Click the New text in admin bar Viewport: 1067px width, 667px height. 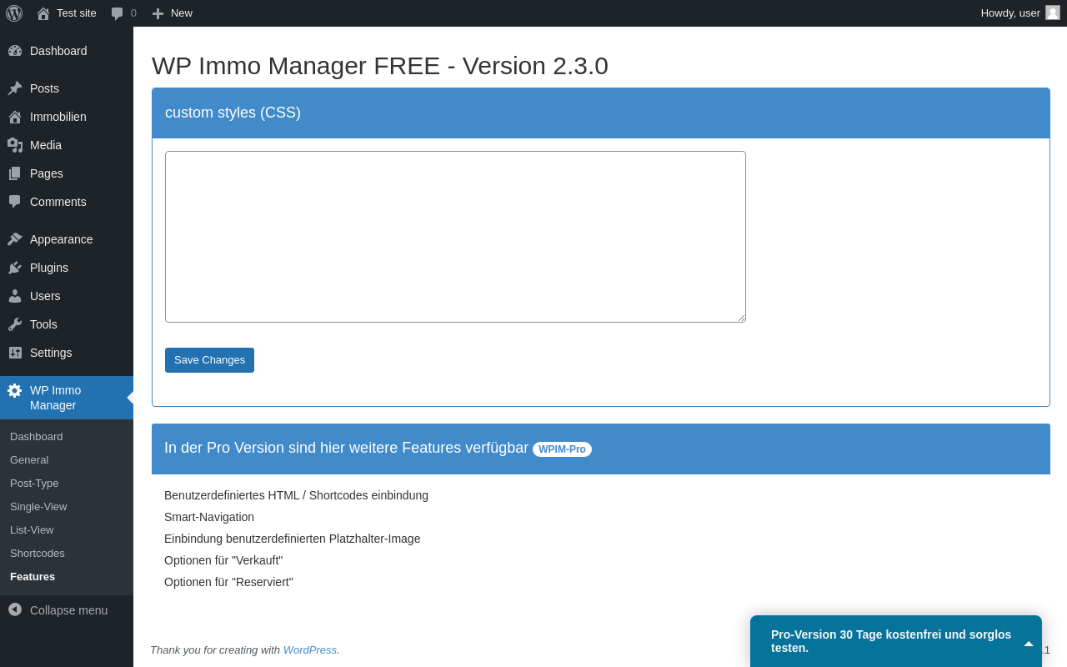[182, 13]
